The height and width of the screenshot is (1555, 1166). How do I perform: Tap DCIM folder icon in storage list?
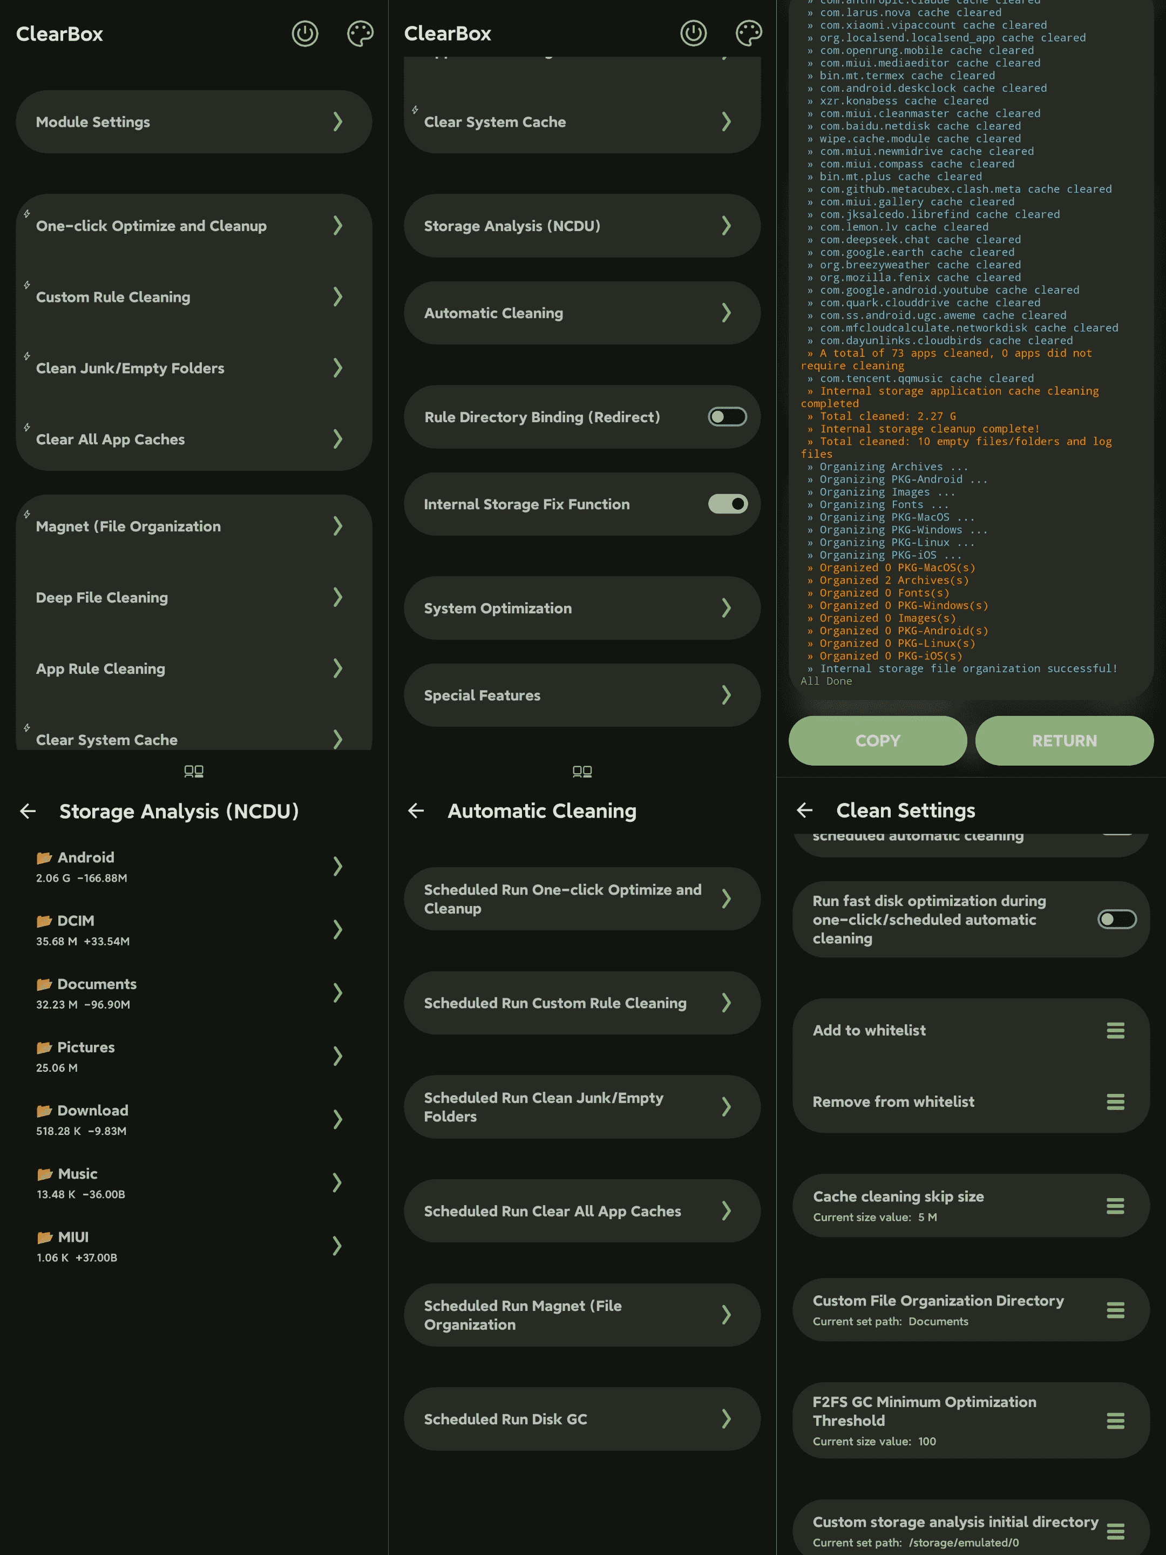point(44,921)
